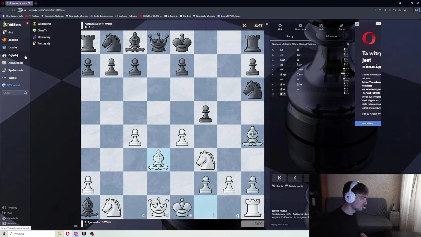Toggle the VPN badge in address bar
Image resolution: width=421 pixels, height=237 pixels.
pyautogui.click(x=20, y=10)
